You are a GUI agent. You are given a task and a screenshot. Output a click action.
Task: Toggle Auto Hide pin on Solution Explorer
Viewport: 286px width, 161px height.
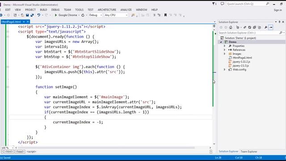(279, 22)
